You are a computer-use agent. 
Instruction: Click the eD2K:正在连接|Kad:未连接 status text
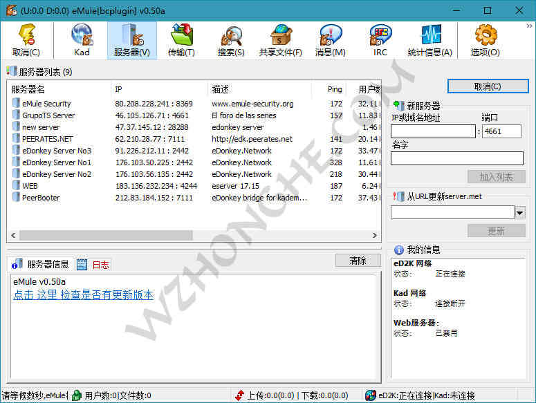(426, 395)
